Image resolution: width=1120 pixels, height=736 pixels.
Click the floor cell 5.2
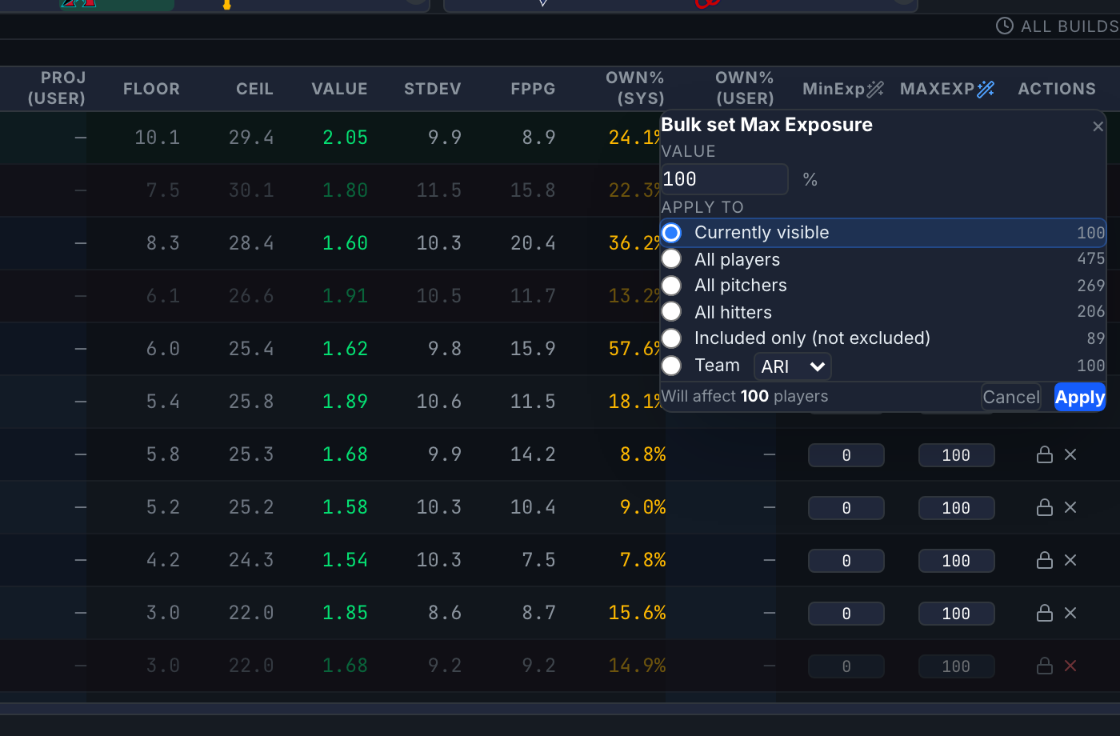tap(163, 507)
